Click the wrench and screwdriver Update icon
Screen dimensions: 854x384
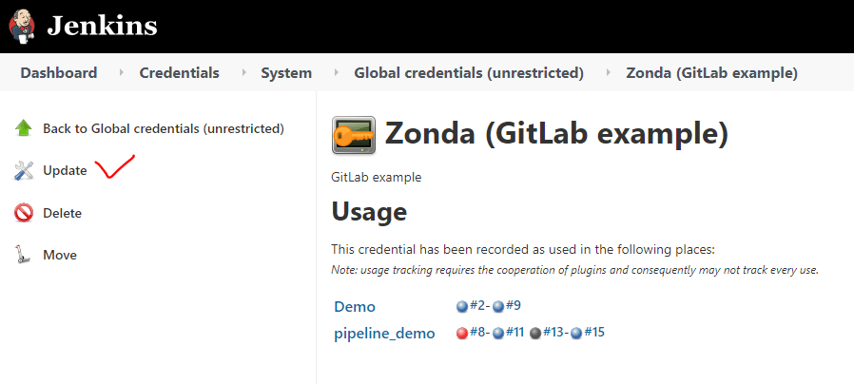(x=24, y=170)
